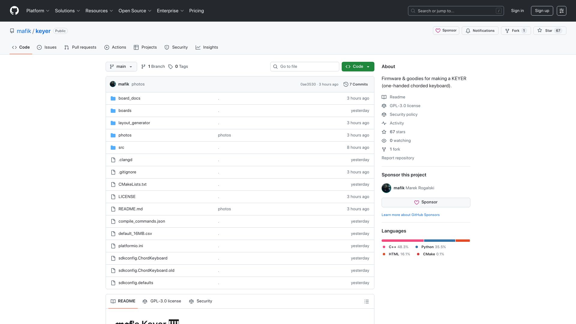Image resolution: width=576 pixels, height=324 pixels.
Task: Click the C++ segment of languages bar
Action: (403, 241)
